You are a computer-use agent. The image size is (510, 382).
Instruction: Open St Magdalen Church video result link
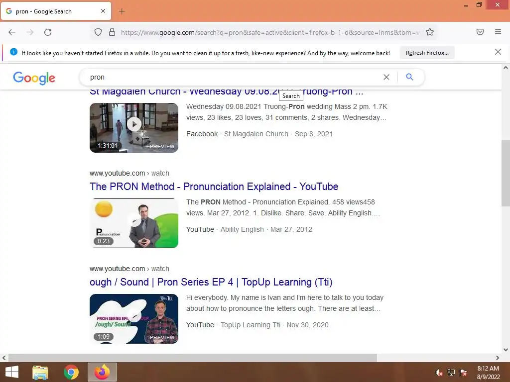pyautogui.click(x=227, y=92)
